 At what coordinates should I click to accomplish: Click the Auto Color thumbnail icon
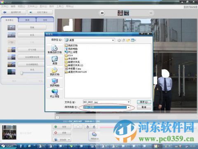[12, 65]
